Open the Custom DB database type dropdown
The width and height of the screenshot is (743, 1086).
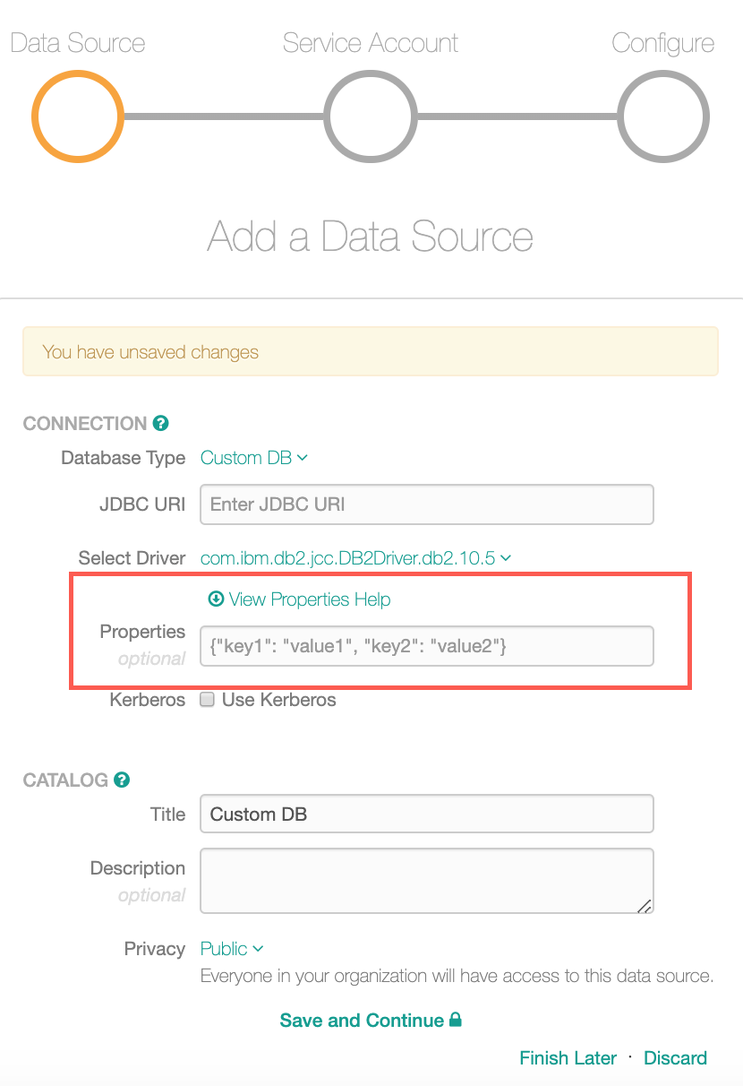point(254,458)
